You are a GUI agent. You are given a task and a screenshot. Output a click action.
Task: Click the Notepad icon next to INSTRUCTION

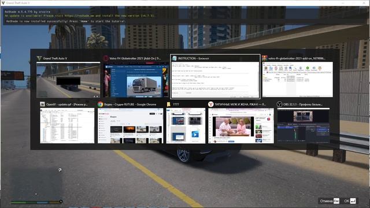(x=175, y=58)
